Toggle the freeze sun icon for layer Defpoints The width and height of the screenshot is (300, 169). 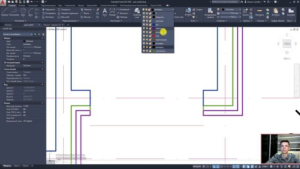point(147,17)
